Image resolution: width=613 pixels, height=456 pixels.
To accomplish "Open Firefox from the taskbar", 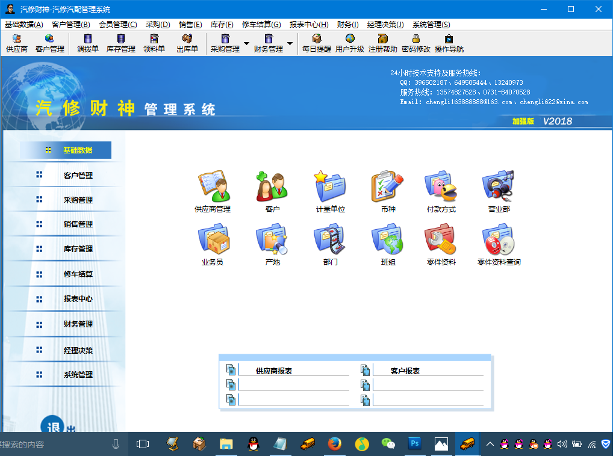I will click(335, 444).
